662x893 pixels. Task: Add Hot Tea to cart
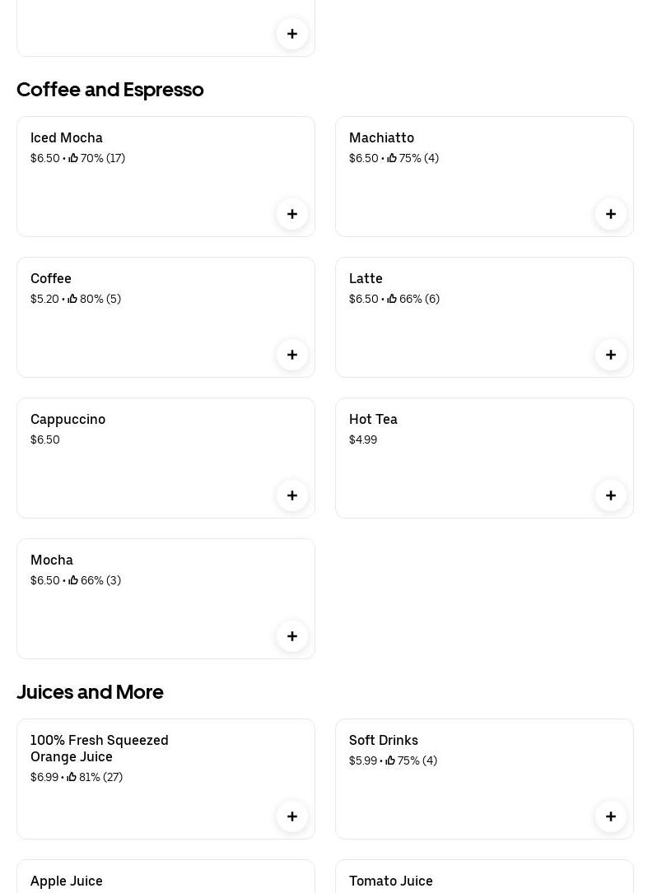[x=611, y=495]
